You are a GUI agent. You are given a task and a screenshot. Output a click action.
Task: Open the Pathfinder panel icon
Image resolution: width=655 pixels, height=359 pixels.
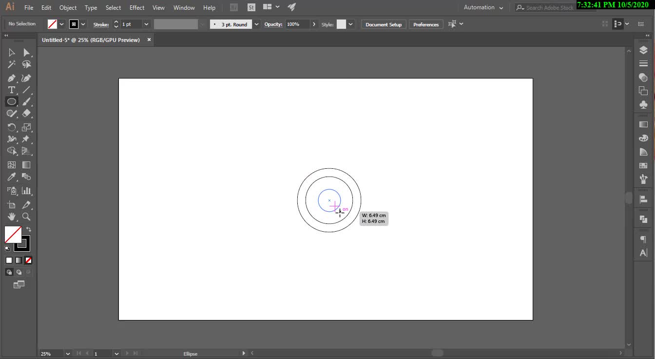pos(643,219)
